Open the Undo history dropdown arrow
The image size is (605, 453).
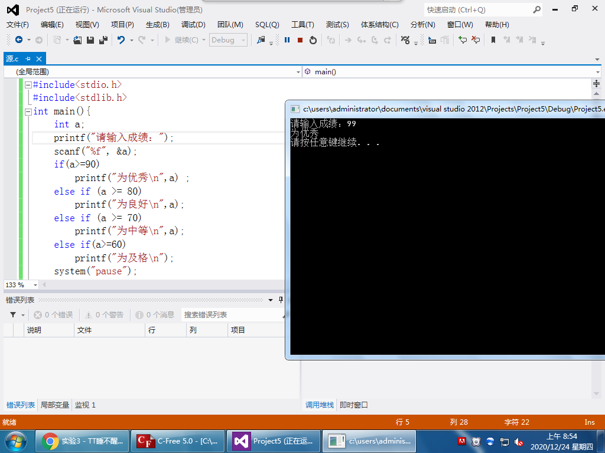coord(131,40)
